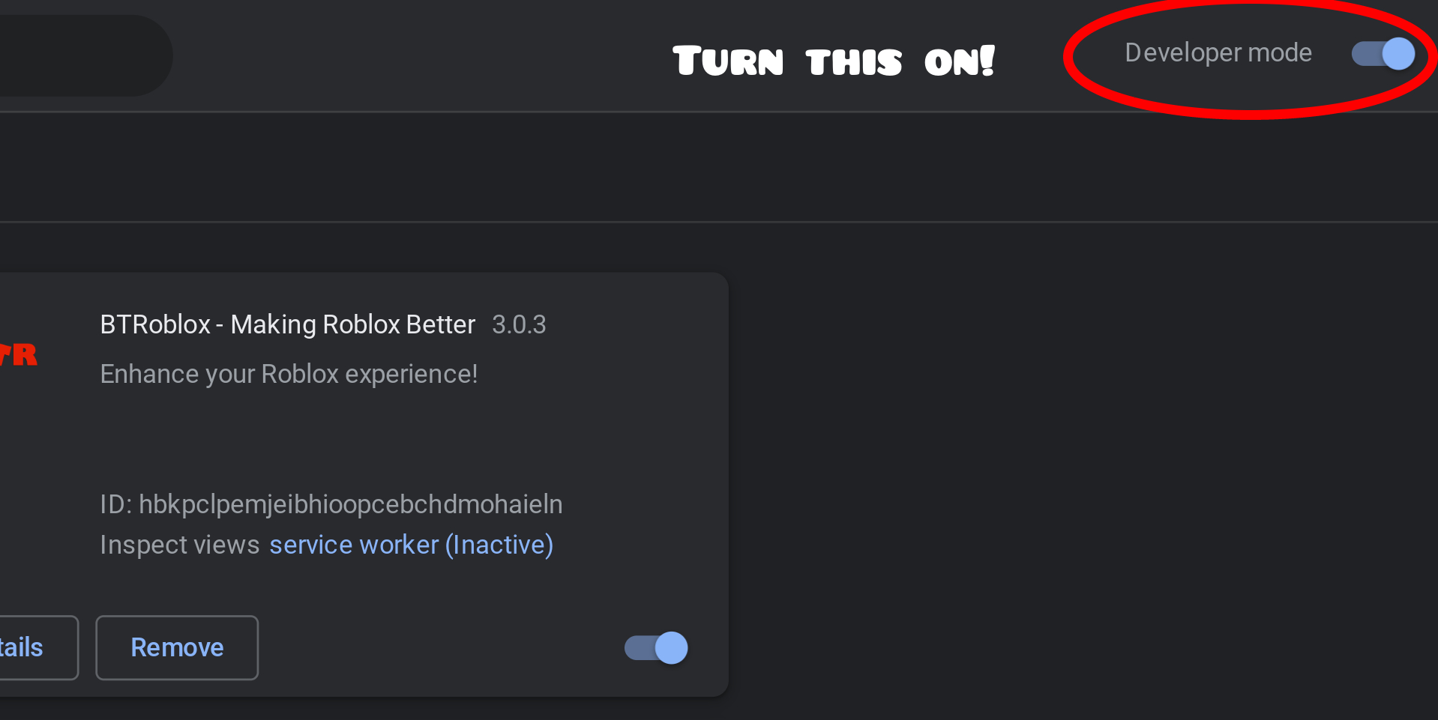The height and width of the screenshot is (720, 1438).
Task: Disable the BTRoblox extension toggle
Action: (656, 648)
